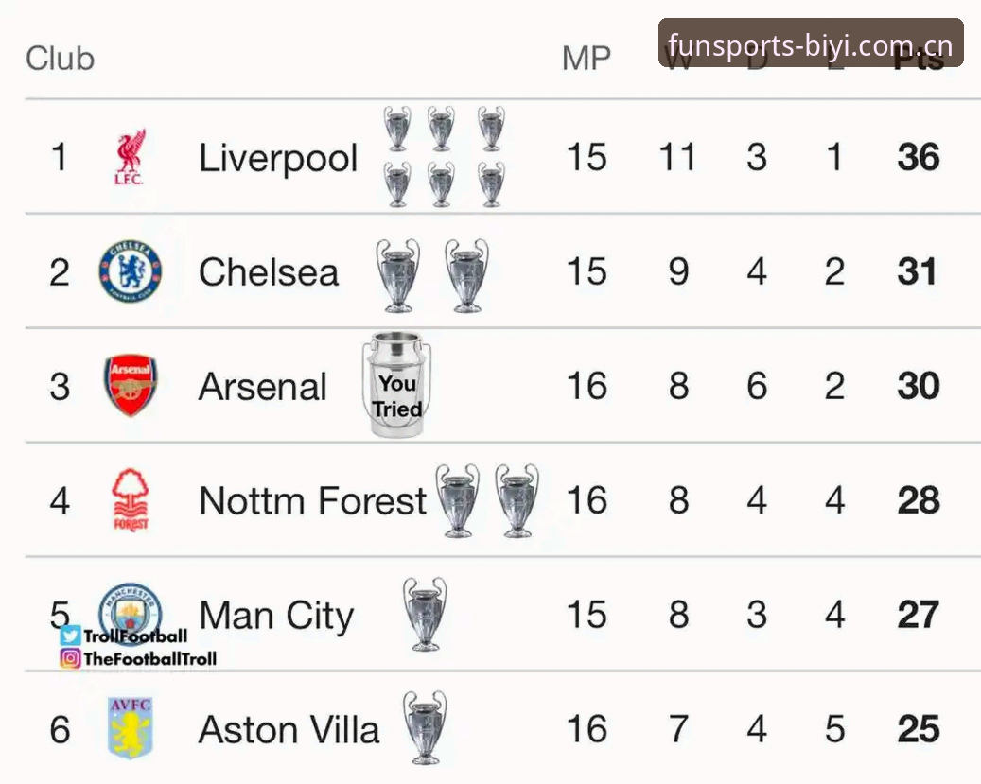This screenshot has height=784, width=981.
Task: Select the Club column header
Action: 60,59
